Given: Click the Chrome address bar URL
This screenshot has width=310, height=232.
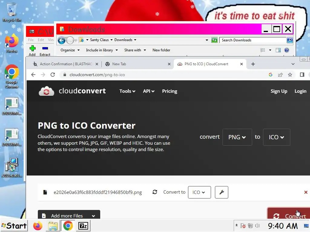Looking at the screenshot, I should (97, 75).
